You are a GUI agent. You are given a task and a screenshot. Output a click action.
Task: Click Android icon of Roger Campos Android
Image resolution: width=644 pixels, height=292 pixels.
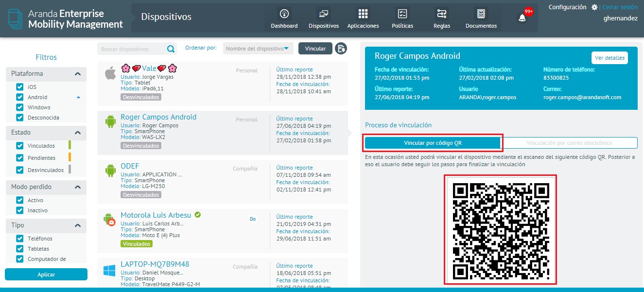tap(110, 121)
